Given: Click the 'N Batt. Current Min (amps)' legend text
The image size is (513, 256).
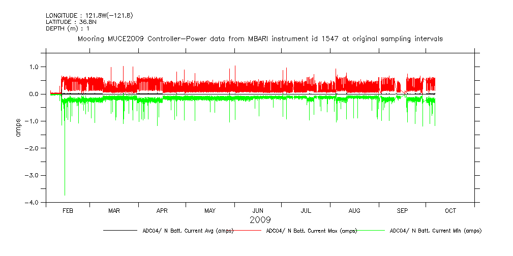Looking at the screenshot, I should (x=435, y=231).
